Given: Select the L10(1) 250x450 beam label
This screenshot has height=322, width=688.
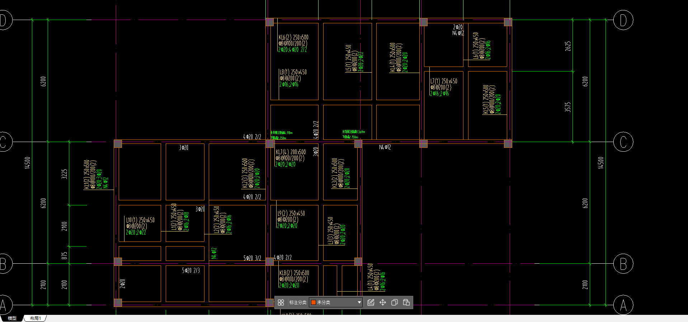Looking at the screenshot, I should click(x=140, y=220).
